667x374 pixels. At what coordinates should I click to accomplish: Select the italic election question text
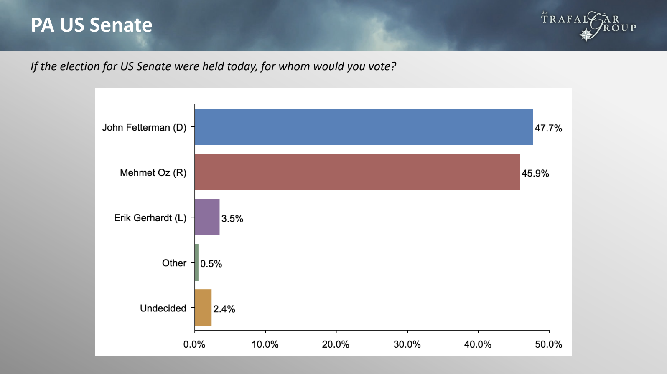tap(213, 66)
